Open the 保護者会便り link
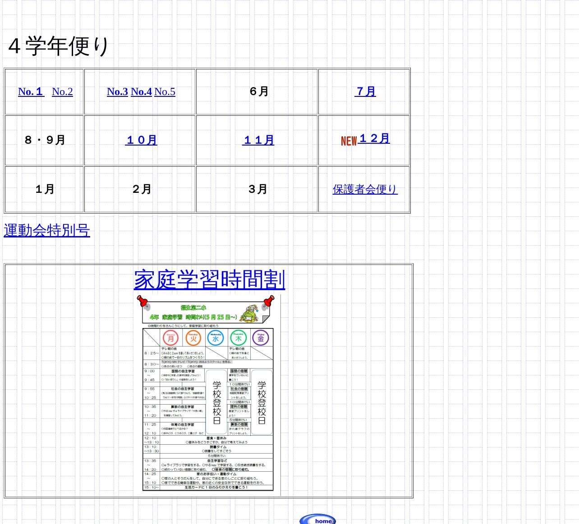The height and width of the screenshot is (524, 579). [x=365, y=189]
